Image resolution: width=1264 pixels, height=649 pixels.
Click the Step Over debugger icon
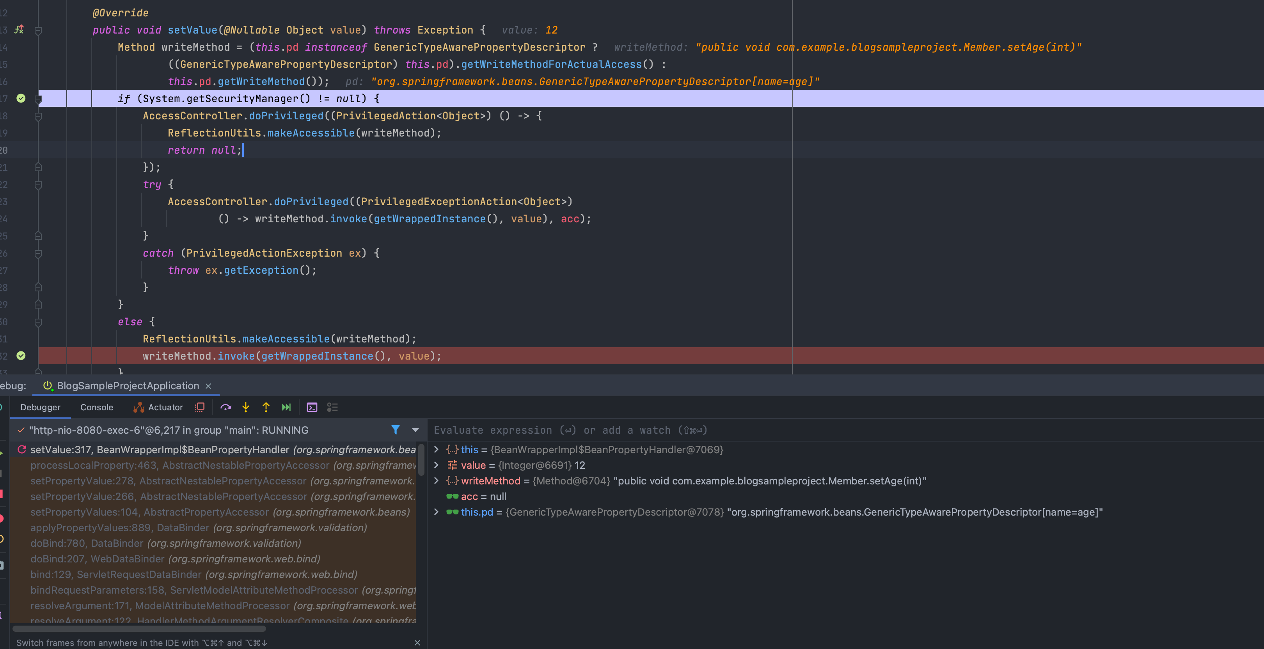tap(226, 407)
